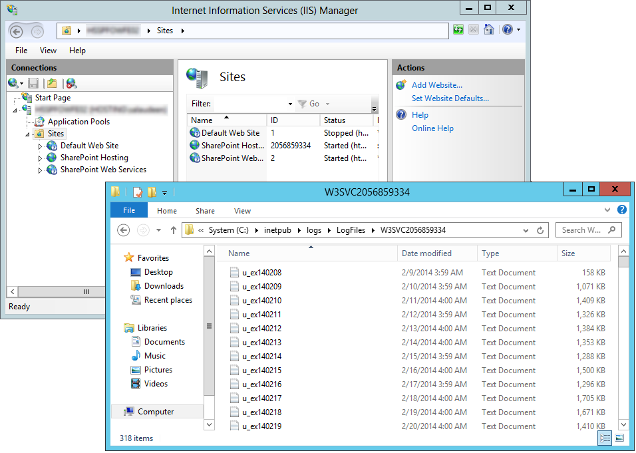Open the File menu in IIS Manager
The height and width of the screenshot is (453, 636).
pyautogui.click(x=21, y=51)
